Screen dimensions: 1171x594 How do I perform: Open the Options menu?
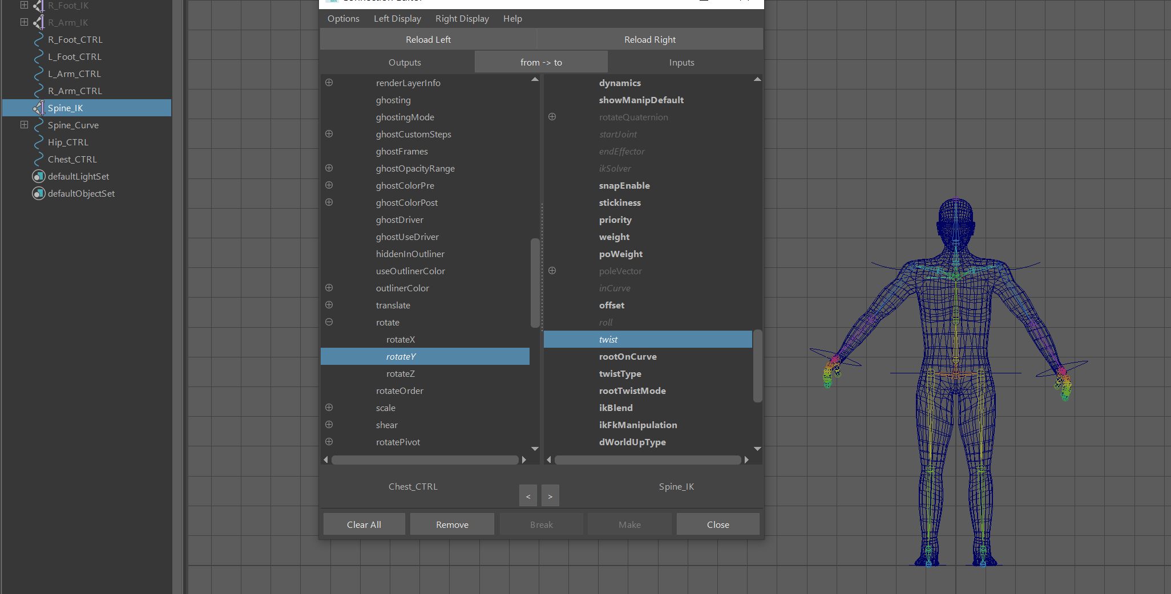point(343,18)
